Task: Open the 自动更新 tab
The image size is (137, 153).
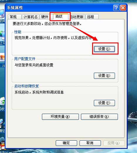Action: point(77,17)
